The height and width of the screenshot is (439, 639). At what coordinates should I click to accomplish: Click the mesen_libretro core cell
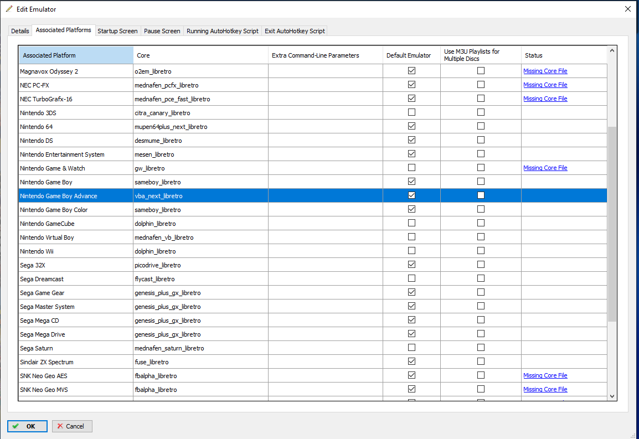200,154
